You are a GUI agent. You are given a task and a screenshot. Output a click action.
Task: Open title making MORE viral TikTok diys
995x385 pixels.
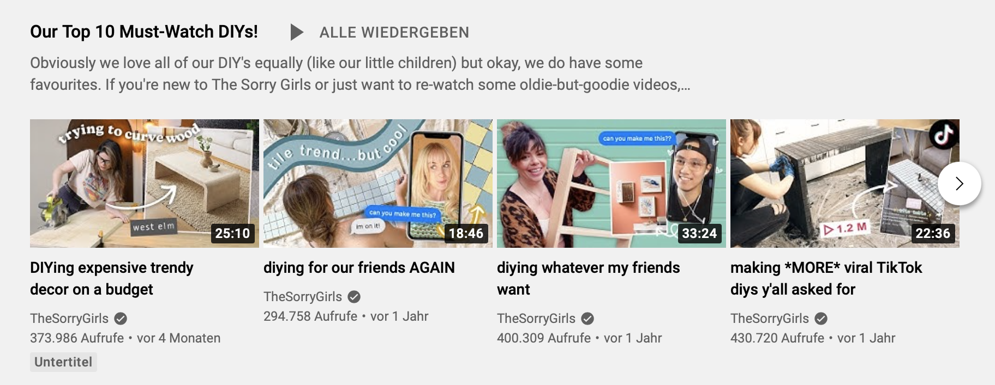click(x=826, y=278)
